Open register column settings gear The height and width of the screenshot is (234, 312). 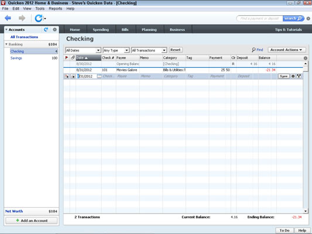(306, 58)
